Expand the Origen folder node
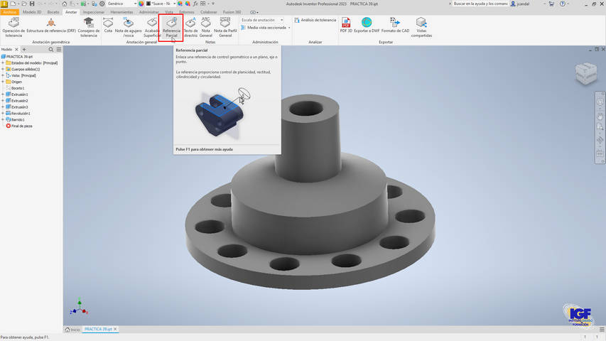Image resolution: width=606 pixels, height=341 pixels. pyautogui.click(x=3, y=82)
